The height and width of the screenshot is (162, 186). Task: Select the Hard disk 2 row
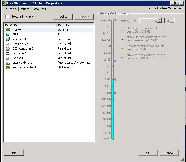coord(48,58)
